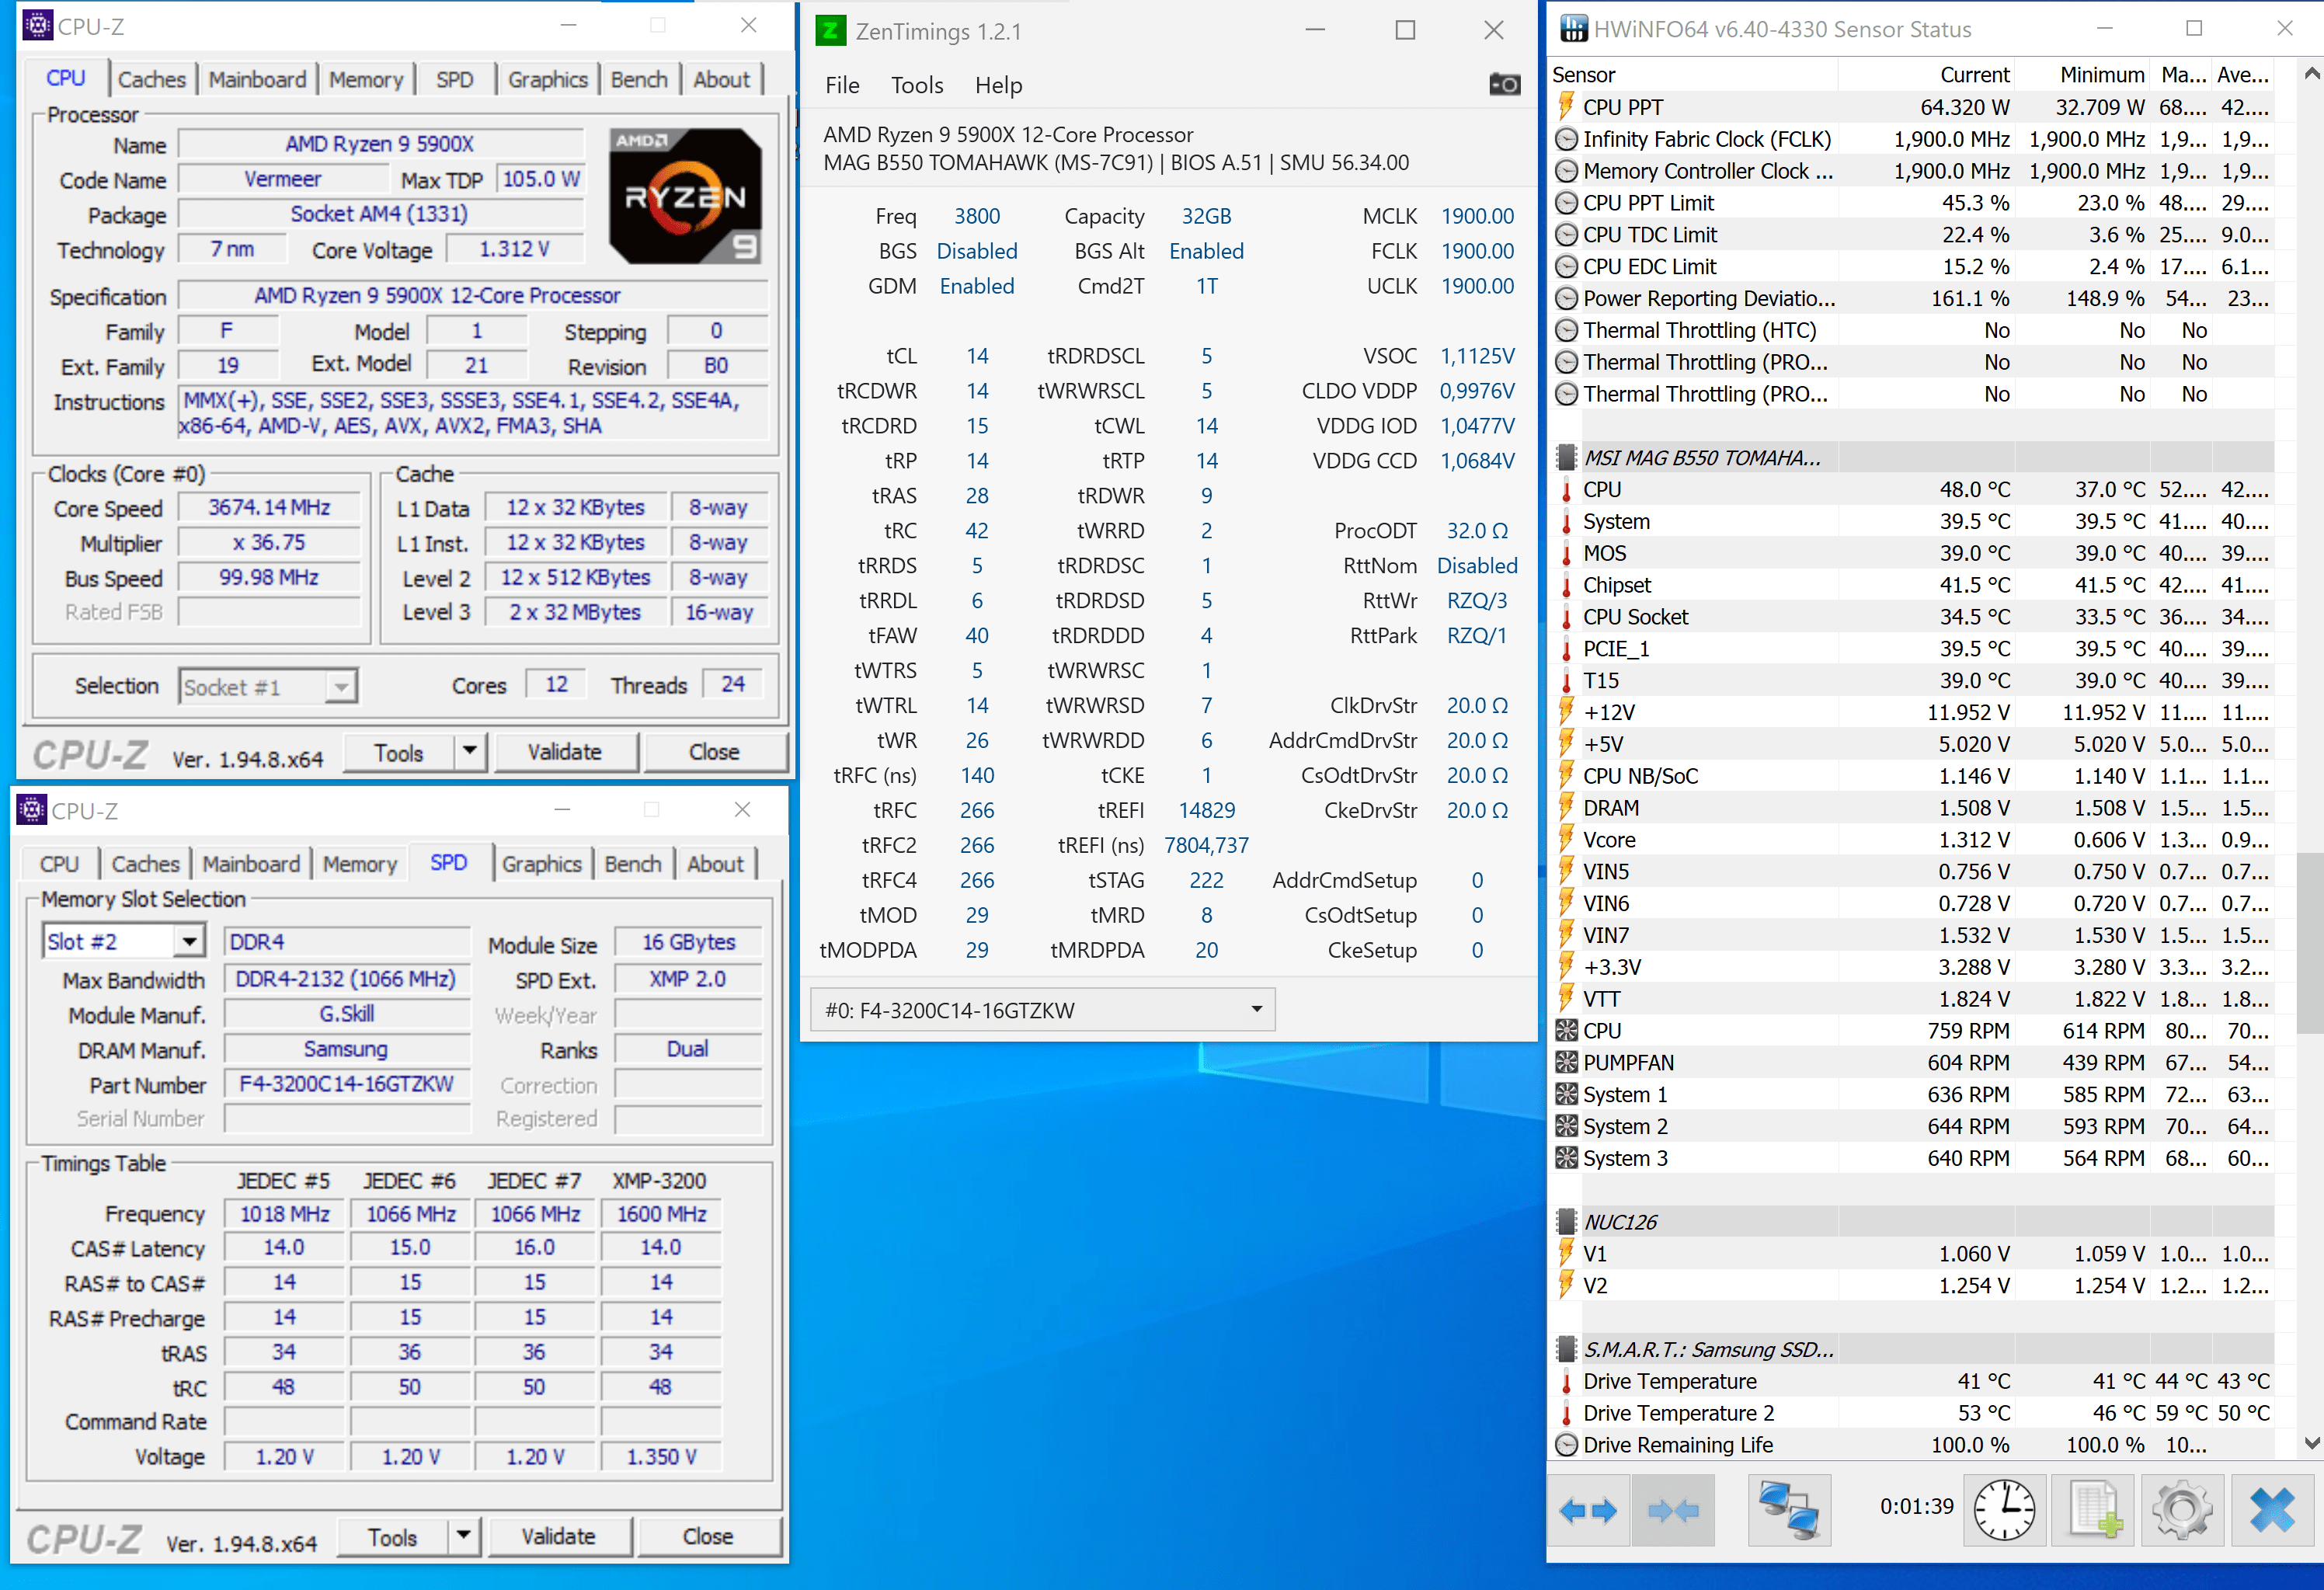Click bottom CPU-Z window title icon
The height and width of the screenshot is (1590, 2324).
click(31, 810)
